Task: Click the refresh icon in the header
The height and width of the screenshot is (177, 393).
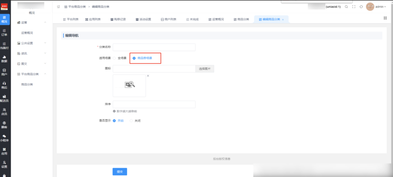Action: coord(361,7)
